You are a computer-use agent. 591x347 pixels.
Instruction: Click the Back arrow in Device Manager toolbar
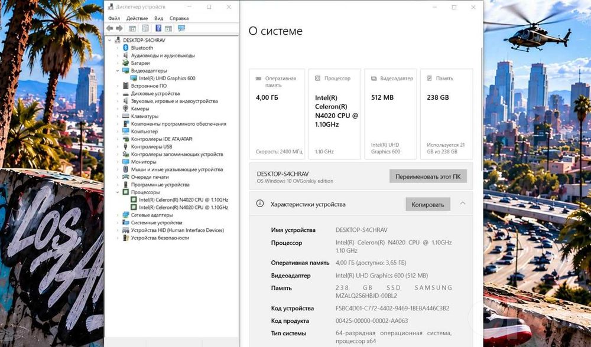point(110,28)
